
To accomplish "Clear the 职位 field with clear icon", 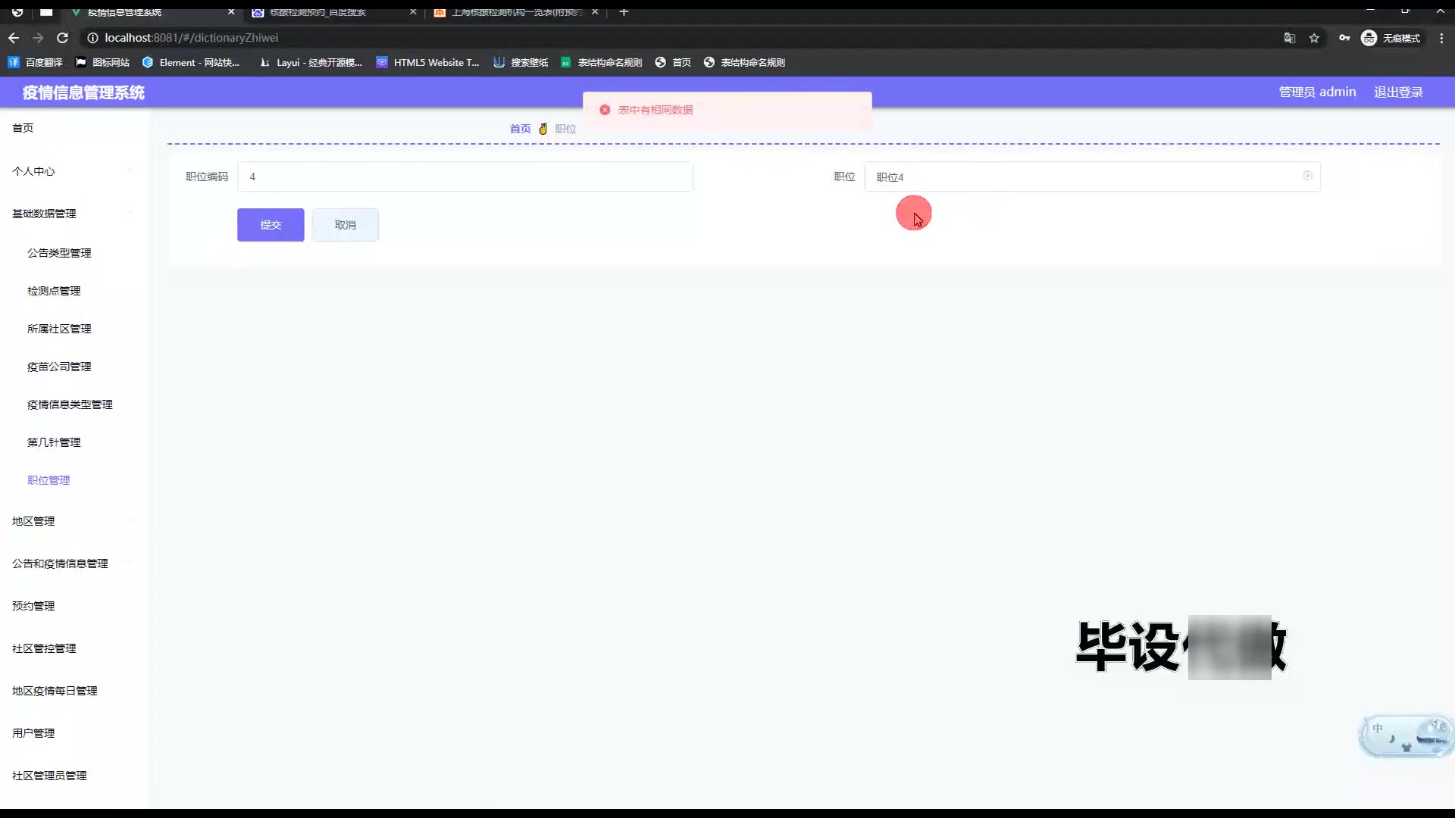I will (x=1307, y=176).
